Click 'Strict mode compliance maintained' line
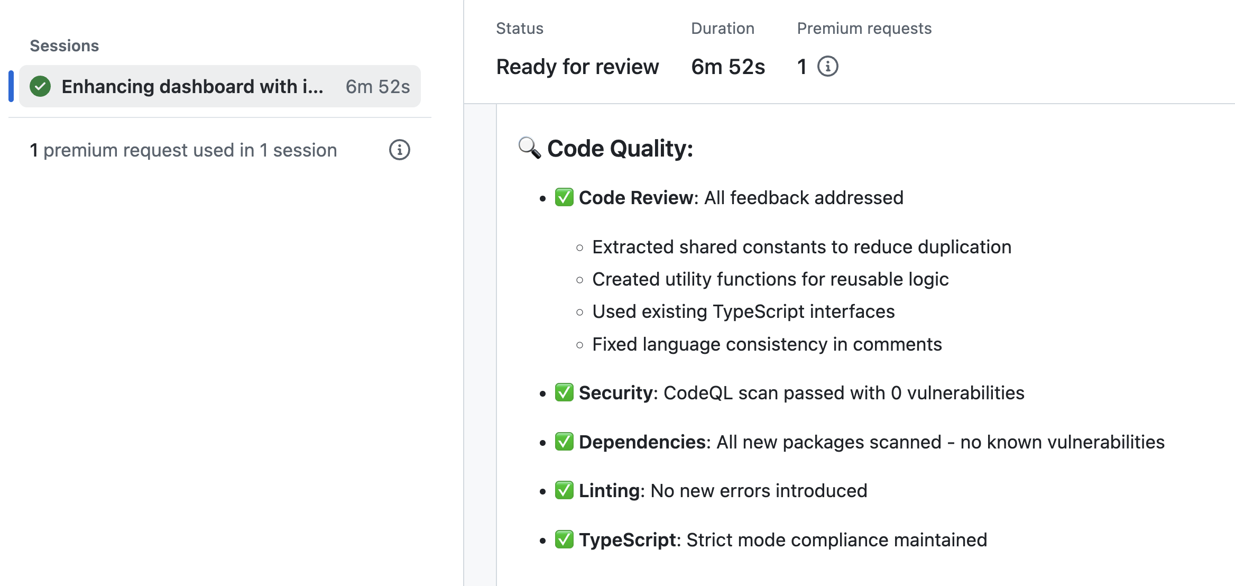The image size is (1235, 586). pyautogui.click(x=836, y=540)
